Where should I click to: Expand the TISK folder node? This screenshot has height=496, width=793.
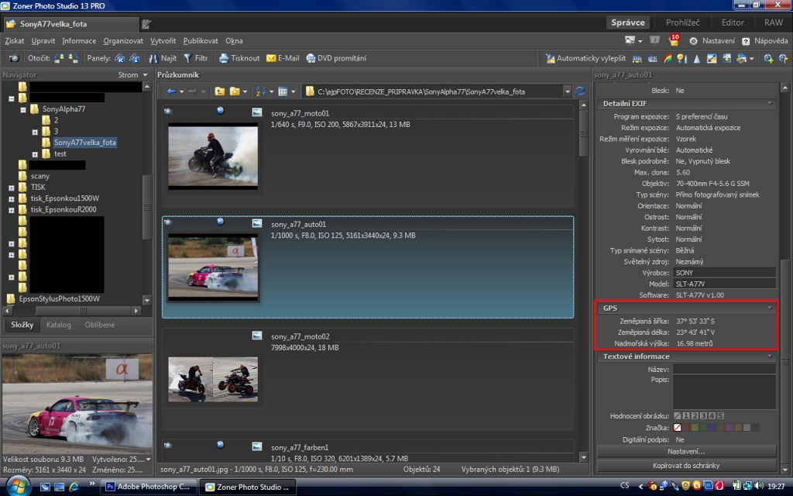pos(11,188)
